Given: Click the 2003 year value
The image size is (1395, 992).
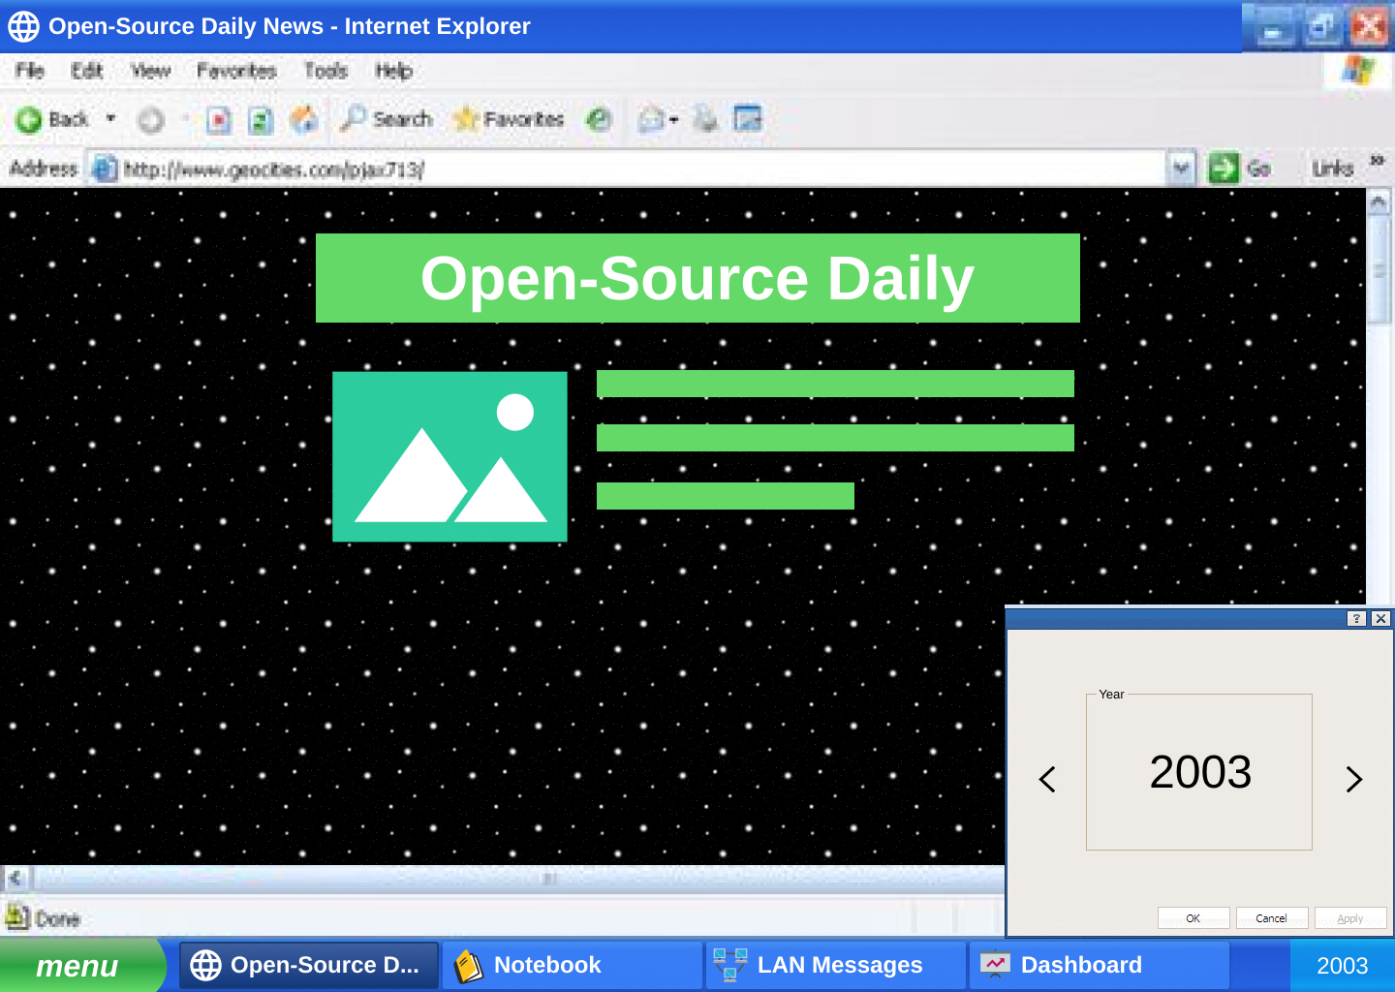Looking at the screenshot, I should [x=1200, y=772].
